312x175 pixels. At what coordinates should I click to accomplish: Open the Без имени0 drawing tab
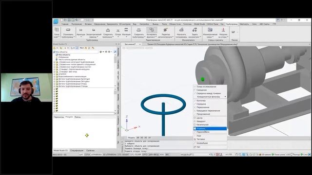point(130,44)
